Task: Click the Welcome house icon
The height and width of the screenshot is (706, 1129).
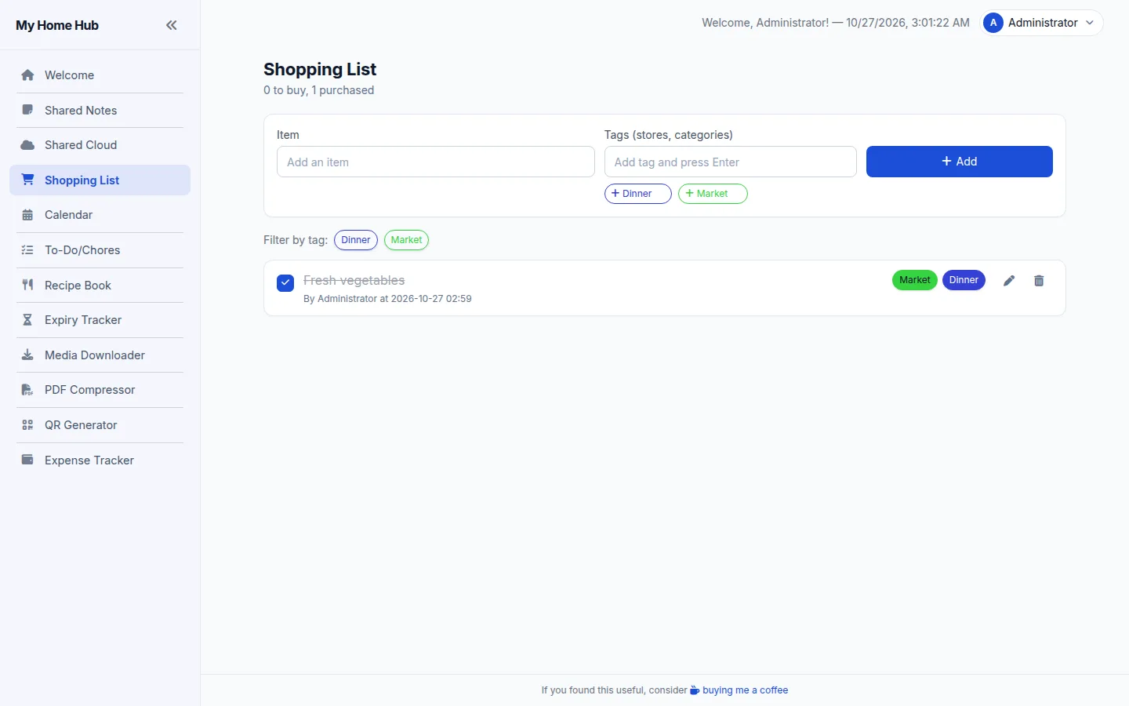Action: 27,75
